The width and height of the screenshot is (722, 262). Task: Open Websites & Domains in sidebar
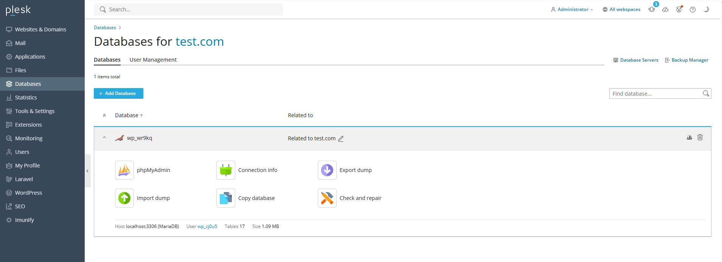pos(40,29)
